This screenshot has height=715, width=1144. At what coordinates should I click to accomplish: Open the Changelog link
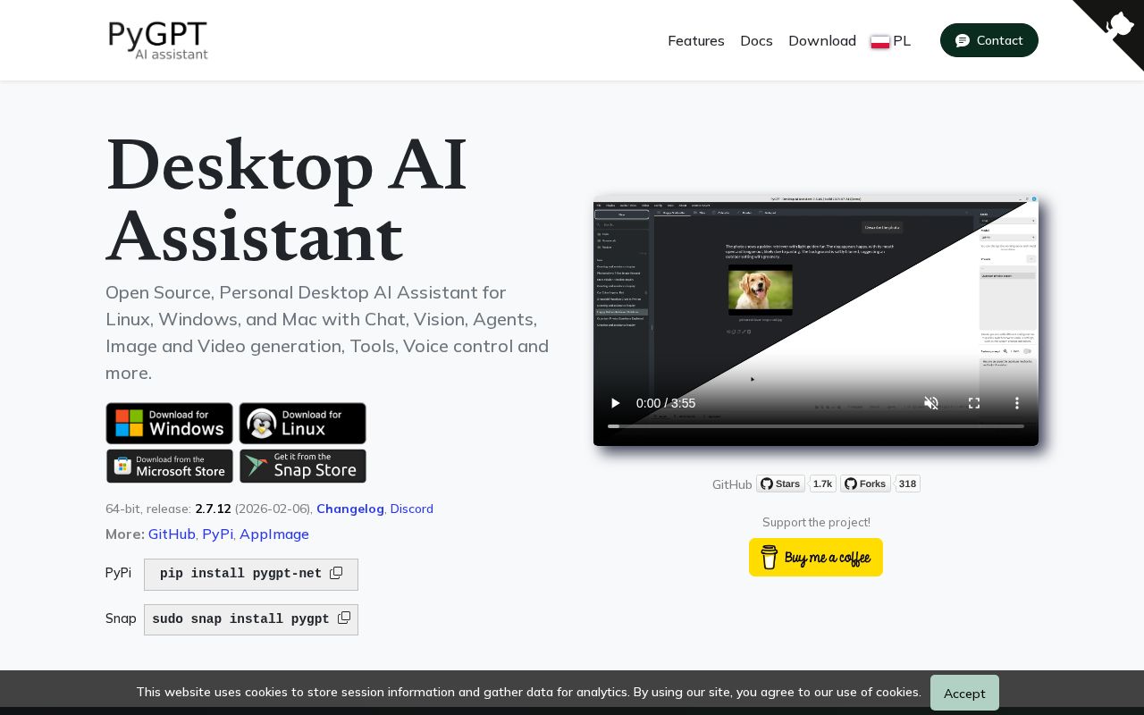pos(350,509)
